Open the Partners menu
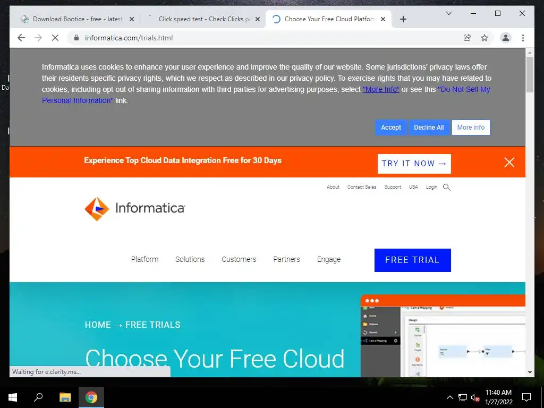 click(286, 259)
